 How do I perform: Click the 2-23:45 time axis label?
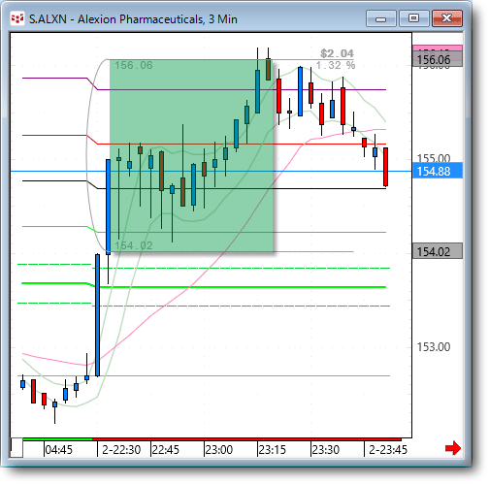(x=388, y=450)
